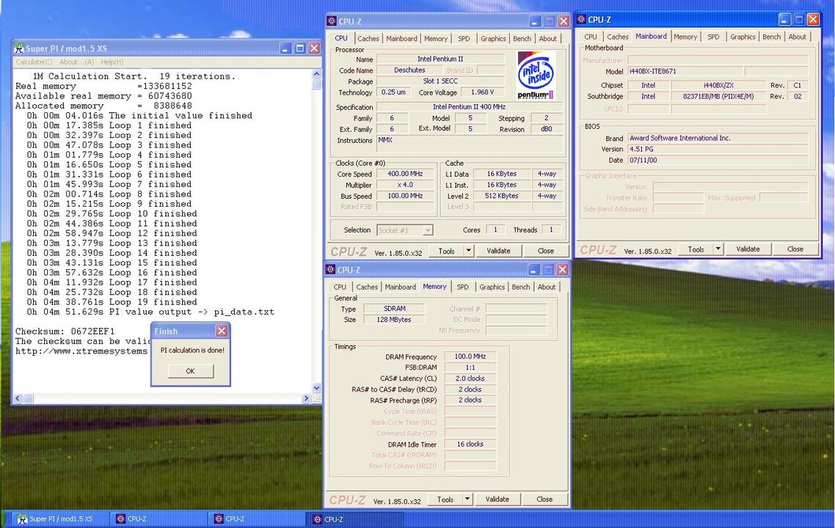Select Bench tab in Mainboard CPU-Z window
Screen dimensions: 835x528
(771, 37)
